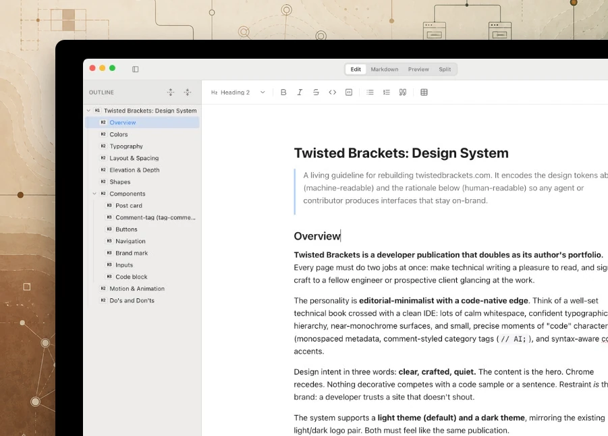Image resolution: width=608 pixels, height=436 pixels.
Task: Switch to Preview mode tab
Action: [x=418, y=70]
